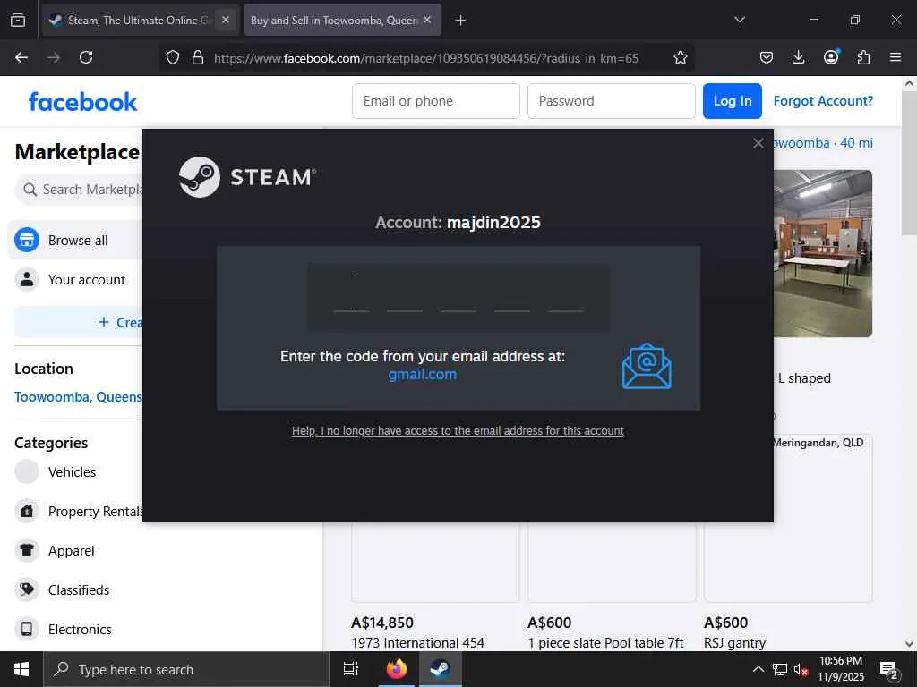The height and width of the screenshot is (687, 917).
Task: Open the Firefox downloads panel
Action: pos(798,57)
